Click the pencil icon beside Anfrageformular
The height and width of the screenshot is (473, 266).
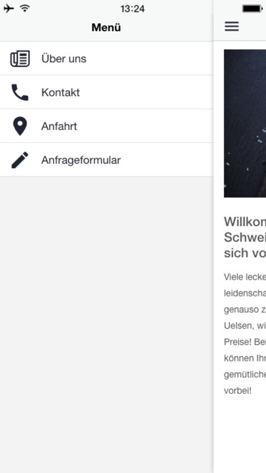point(20,160)
